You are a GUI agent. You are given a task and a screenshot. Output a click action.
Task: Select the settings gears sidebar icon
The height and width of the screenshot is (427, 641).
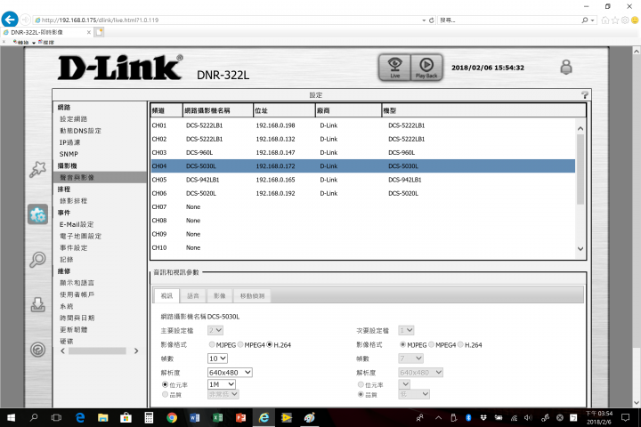point(37,214)
